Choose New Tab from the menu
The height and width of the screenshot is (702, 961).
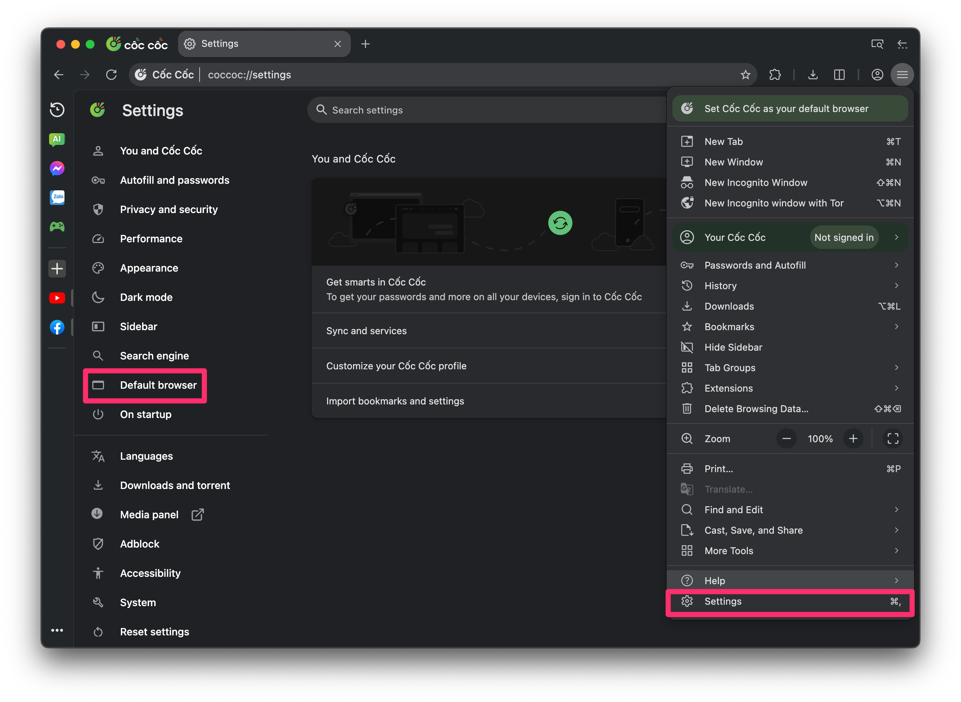(790, 142)
